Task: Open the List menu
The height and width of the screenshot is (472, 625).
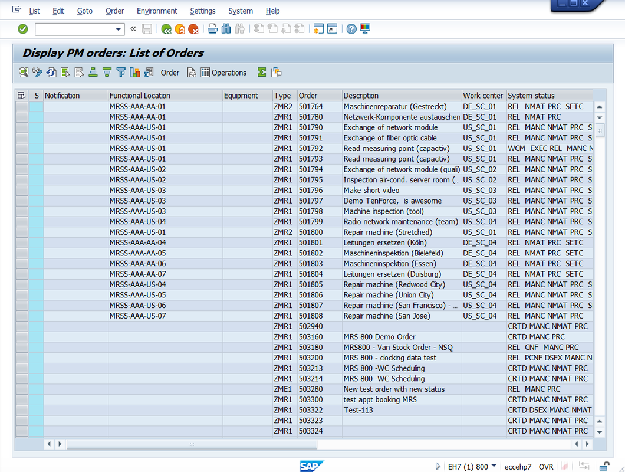Action: (34, 11)
